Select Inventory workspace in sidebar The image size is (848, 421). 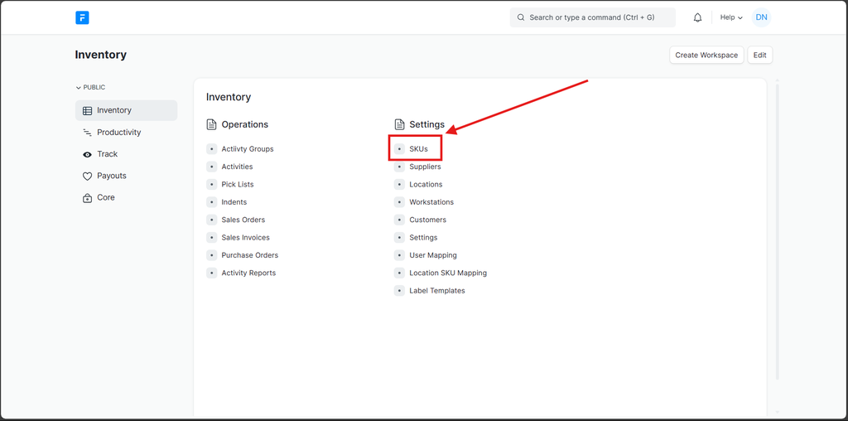(x=126, y=110)
